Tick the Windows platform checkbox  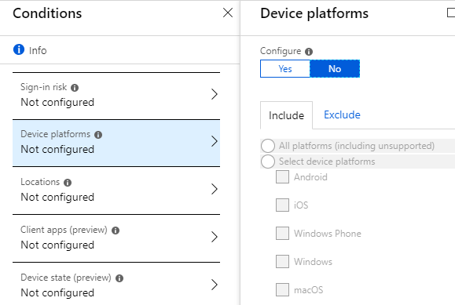tap(282, 262)
